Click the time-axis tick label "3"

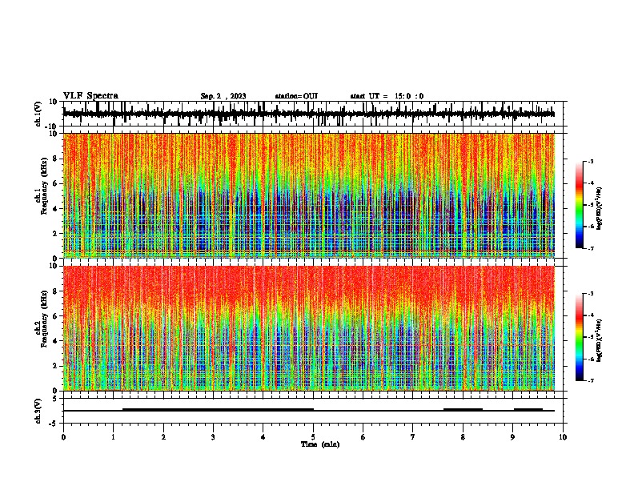coord(213,437)
